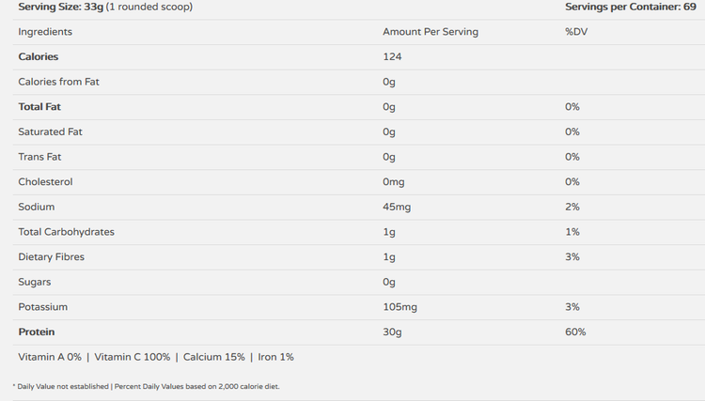
Task: Click the Sugars row label
Action: (x=35, y=282)
